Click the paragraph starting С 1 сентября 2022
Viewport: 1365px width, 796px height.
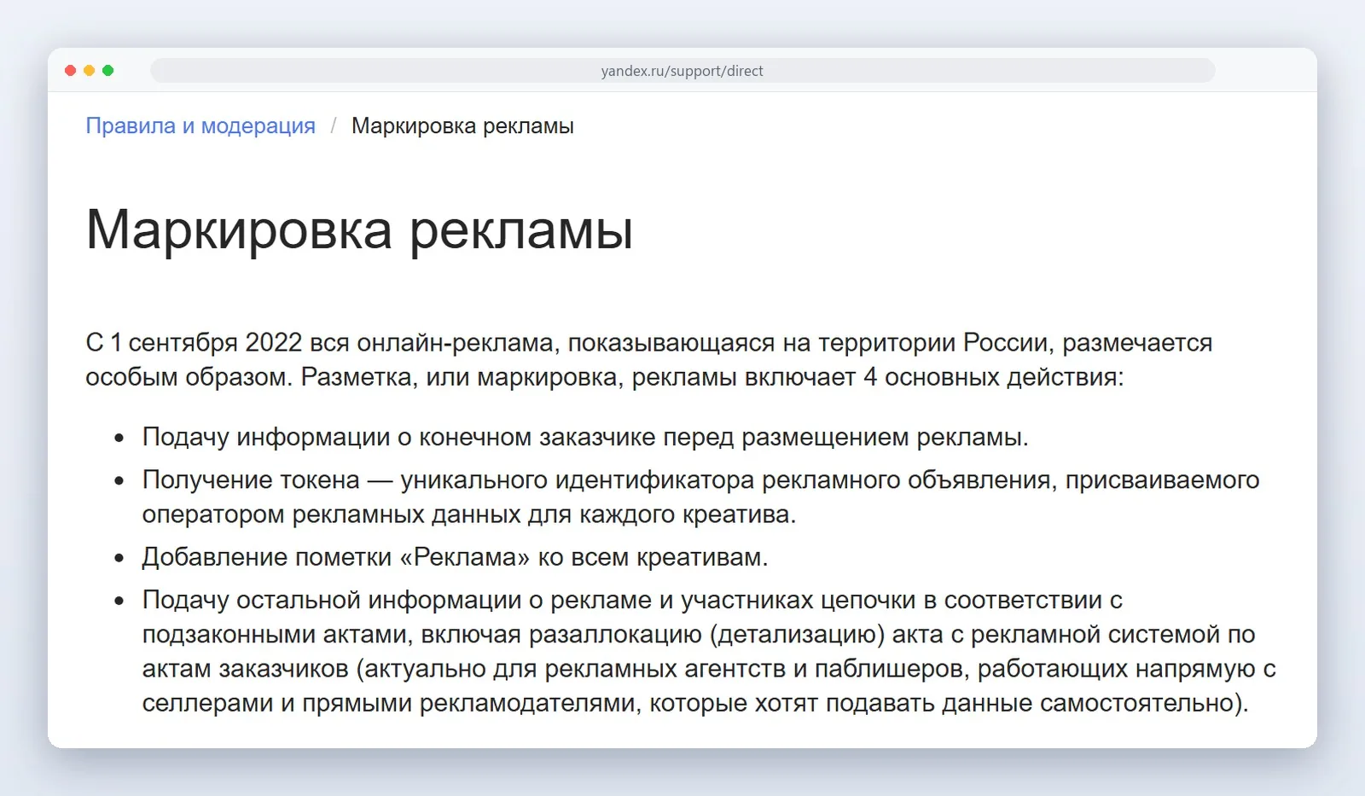click(648, 359)
